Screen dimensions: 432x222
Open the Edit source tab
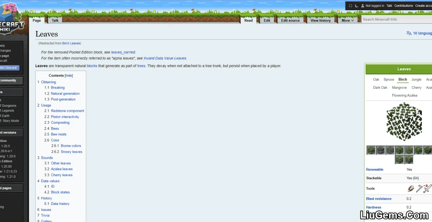290,21
